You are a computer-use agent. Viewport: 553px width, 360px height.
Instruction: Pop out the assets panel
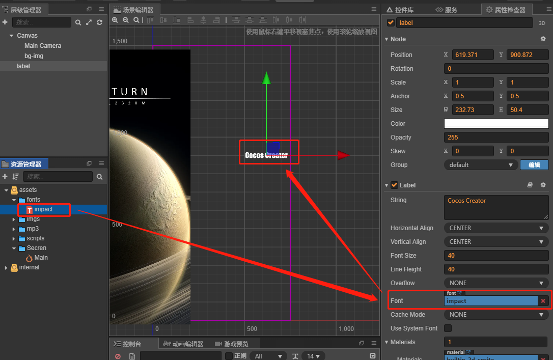(x=89, y=163)
